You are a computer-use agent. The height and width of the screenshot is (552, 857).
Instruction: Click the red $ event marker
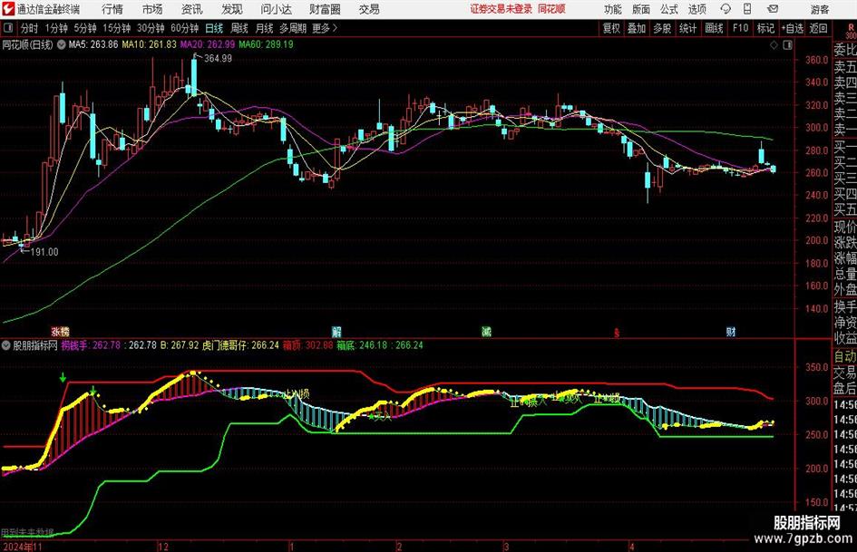click(x=617, y=333)
